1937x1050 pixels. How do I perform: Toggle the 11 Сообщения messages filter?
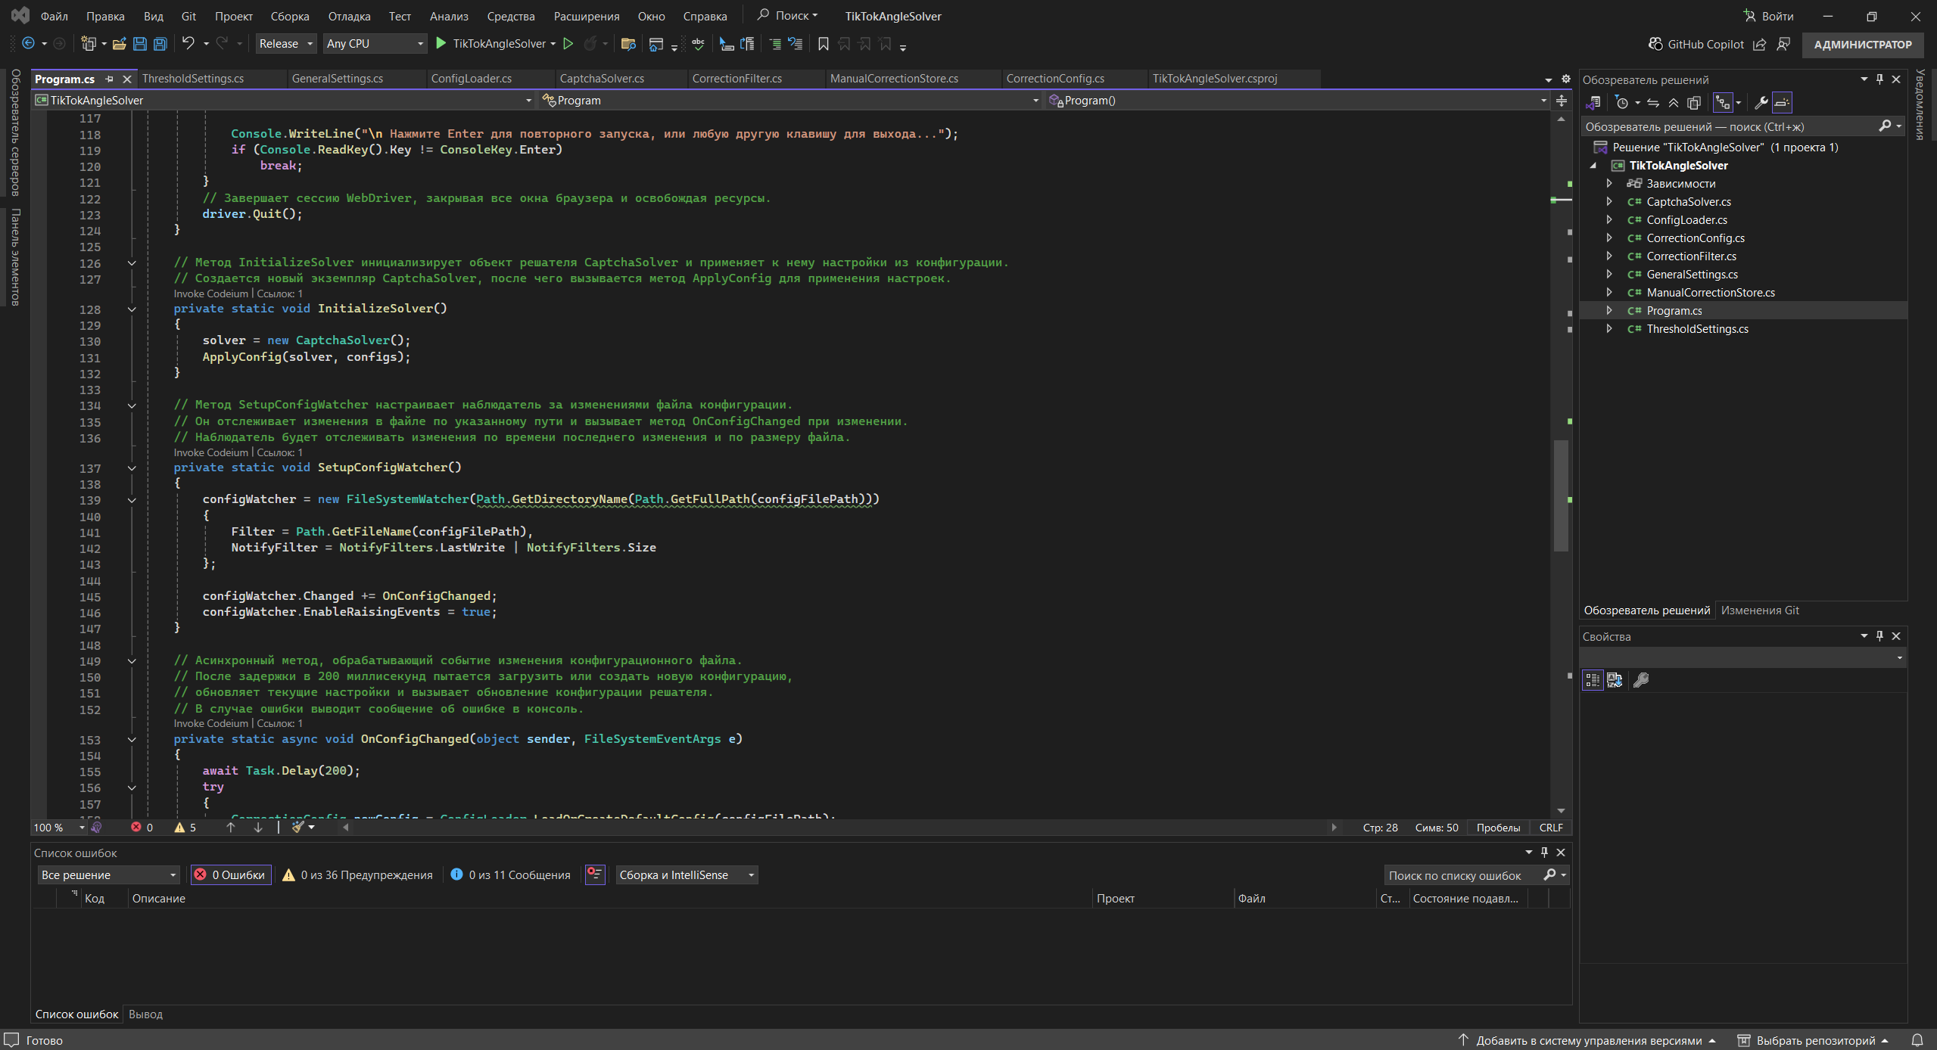click(x=511, y=874)
